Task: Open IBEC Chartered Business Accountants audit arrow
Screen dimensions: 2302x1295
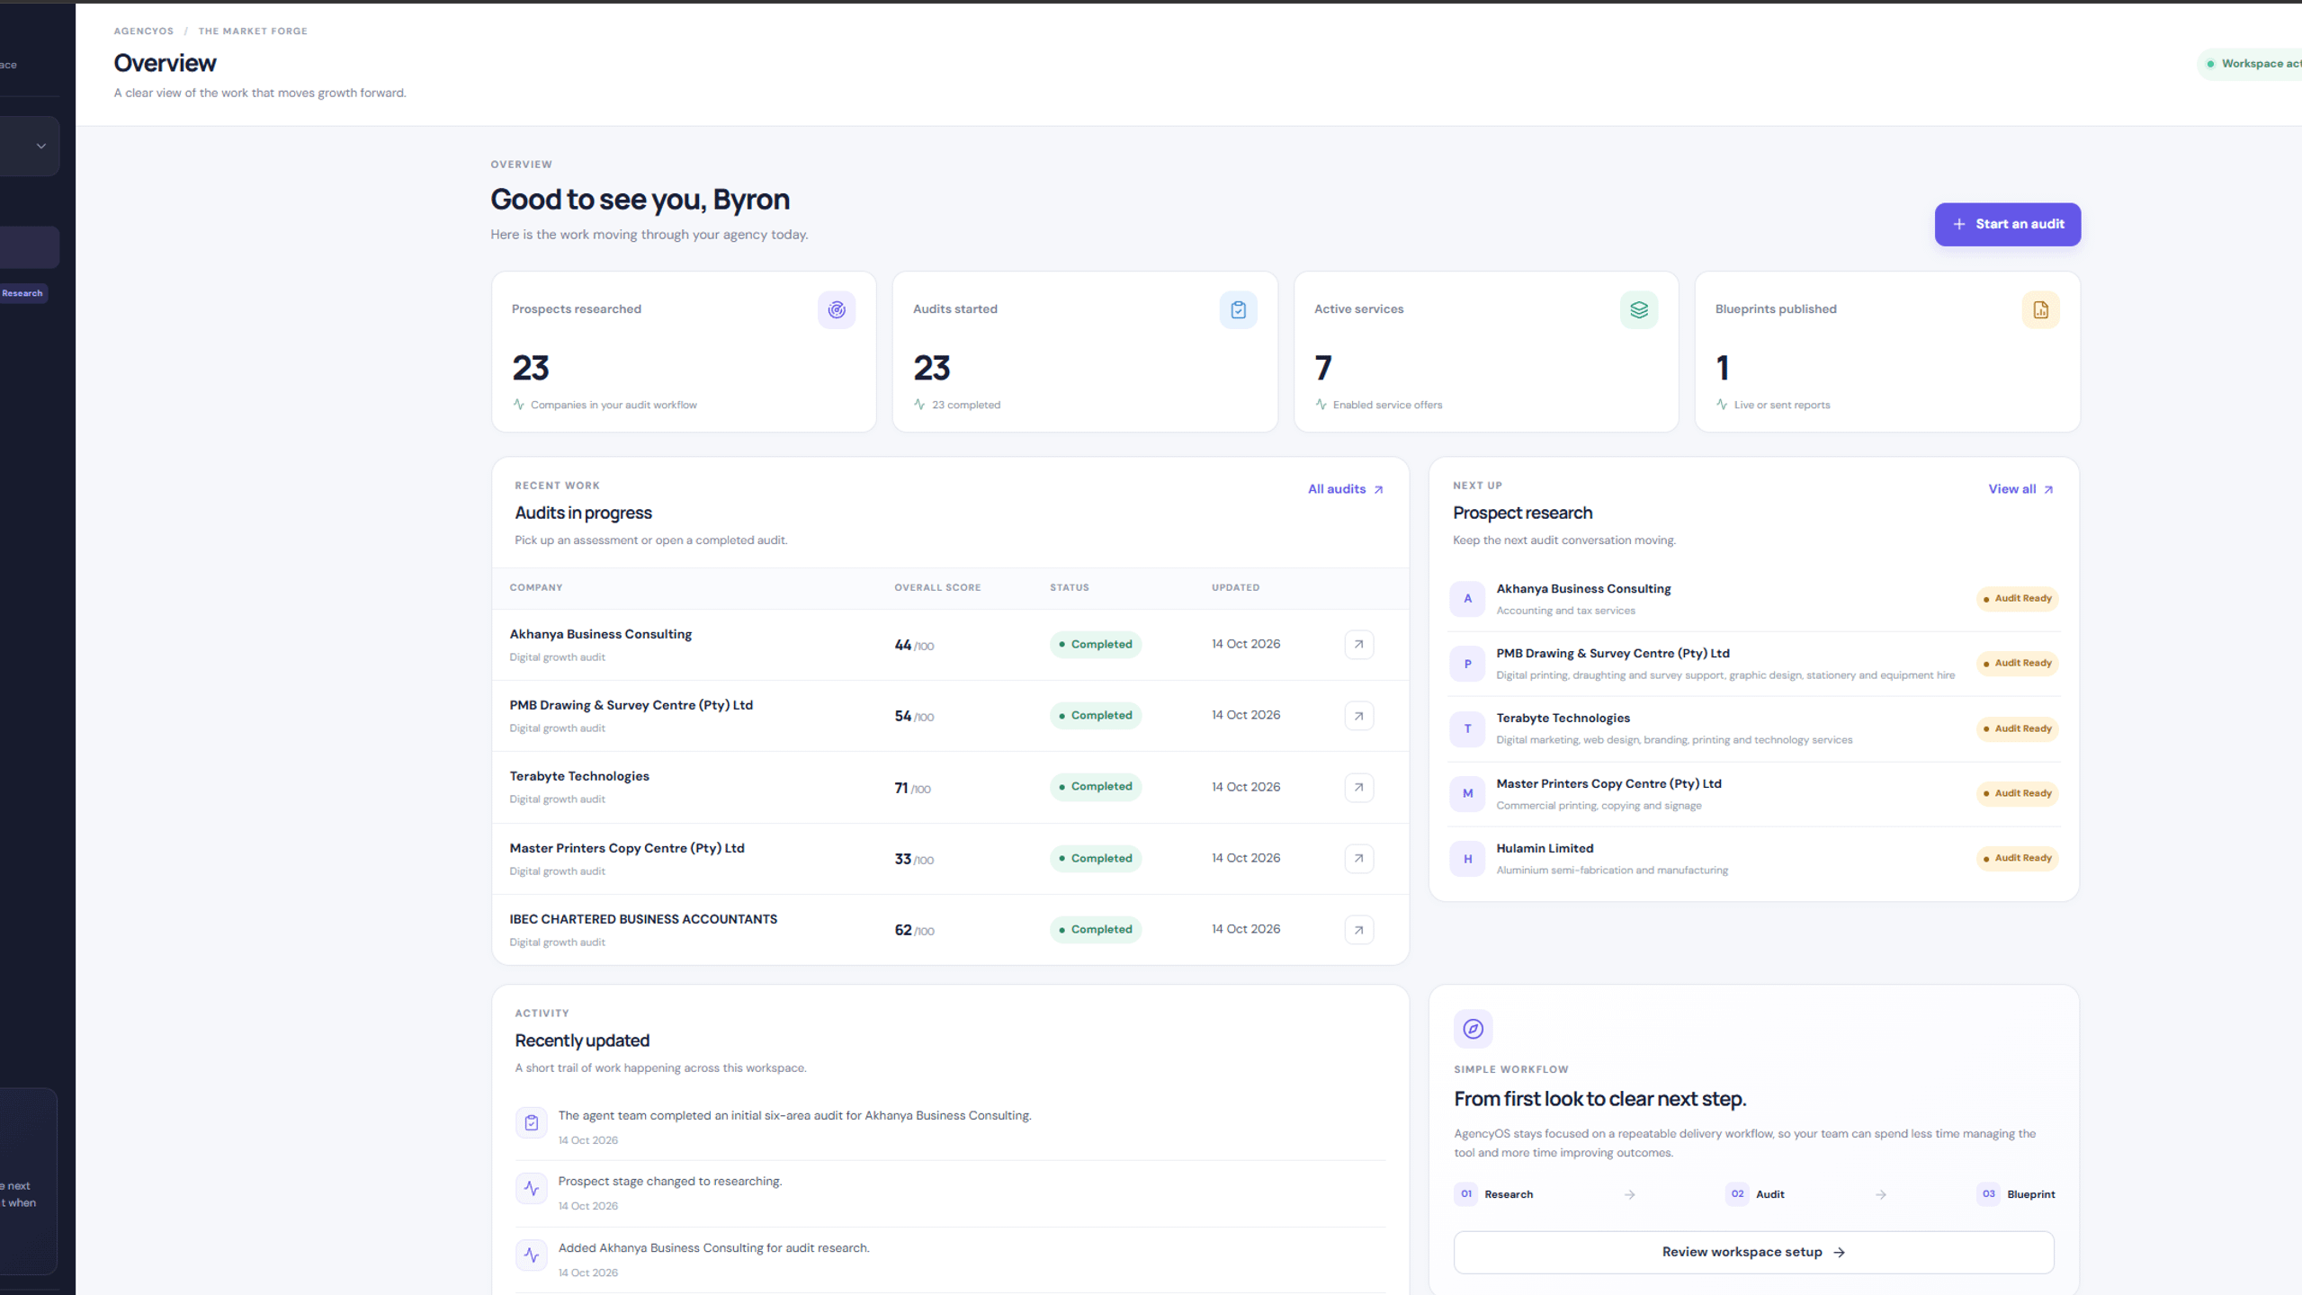Action: 1358,929
